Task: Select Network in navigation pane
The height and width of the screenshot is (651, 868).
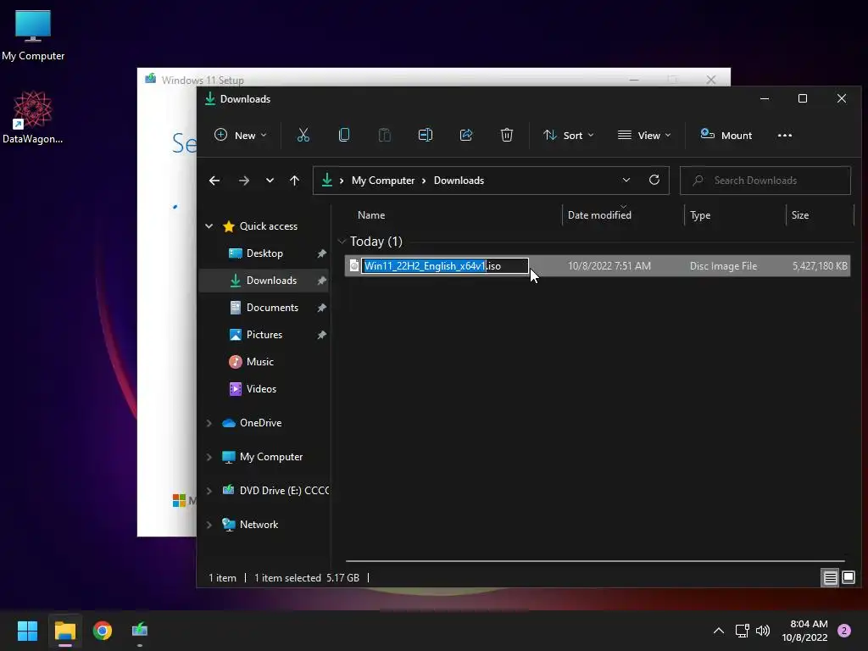Action: click(x=259, y=524)
